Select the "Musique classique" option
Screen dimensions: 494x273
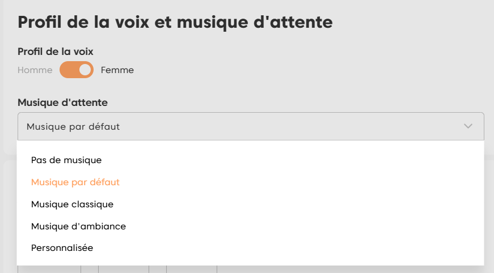[x=72, y=204]
